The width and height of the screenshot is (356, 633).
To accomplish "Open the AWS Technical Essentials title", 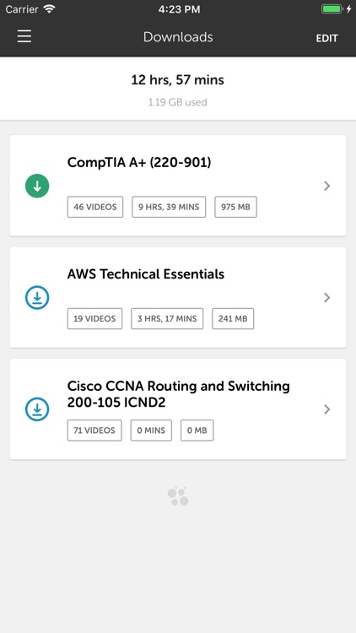I will click(146, 274).
